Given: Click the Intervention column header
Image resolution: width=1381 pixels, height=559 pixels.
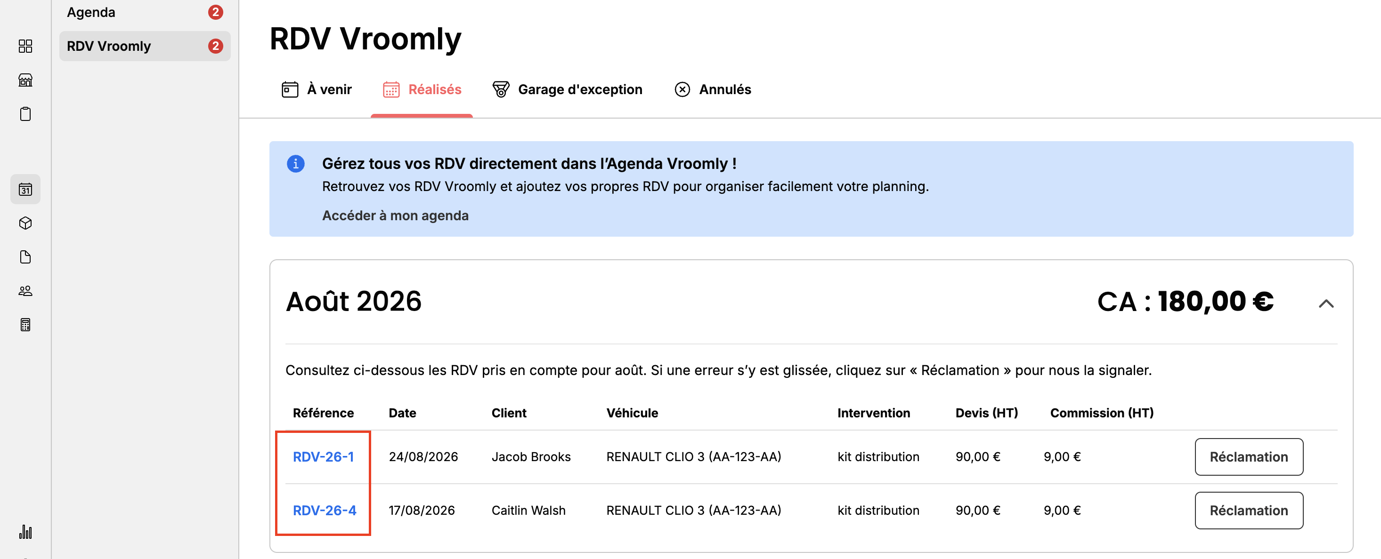Looking at the screenshot, I should click(x=873, y=413).
